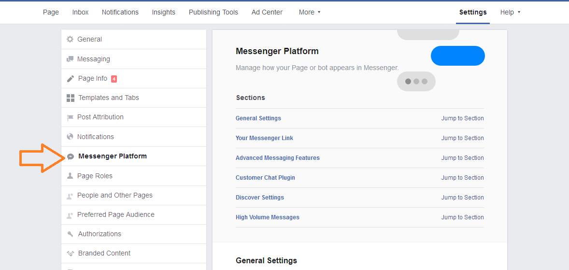The width and height of the screenshot is (569, 270).
Task: Select Messaging in the settings sidebar
Action: tap(134, 59)
